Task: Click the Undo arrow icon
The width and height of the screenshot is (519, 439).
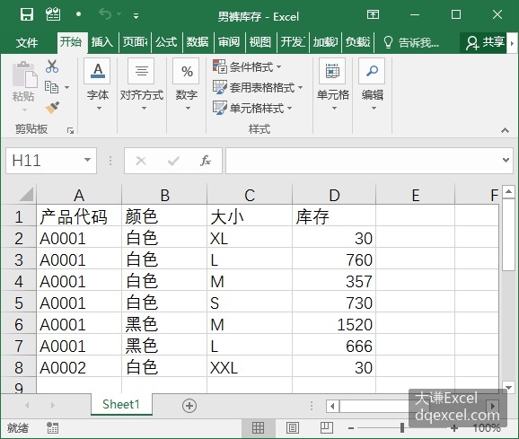Action: click(x=105, y=14)
